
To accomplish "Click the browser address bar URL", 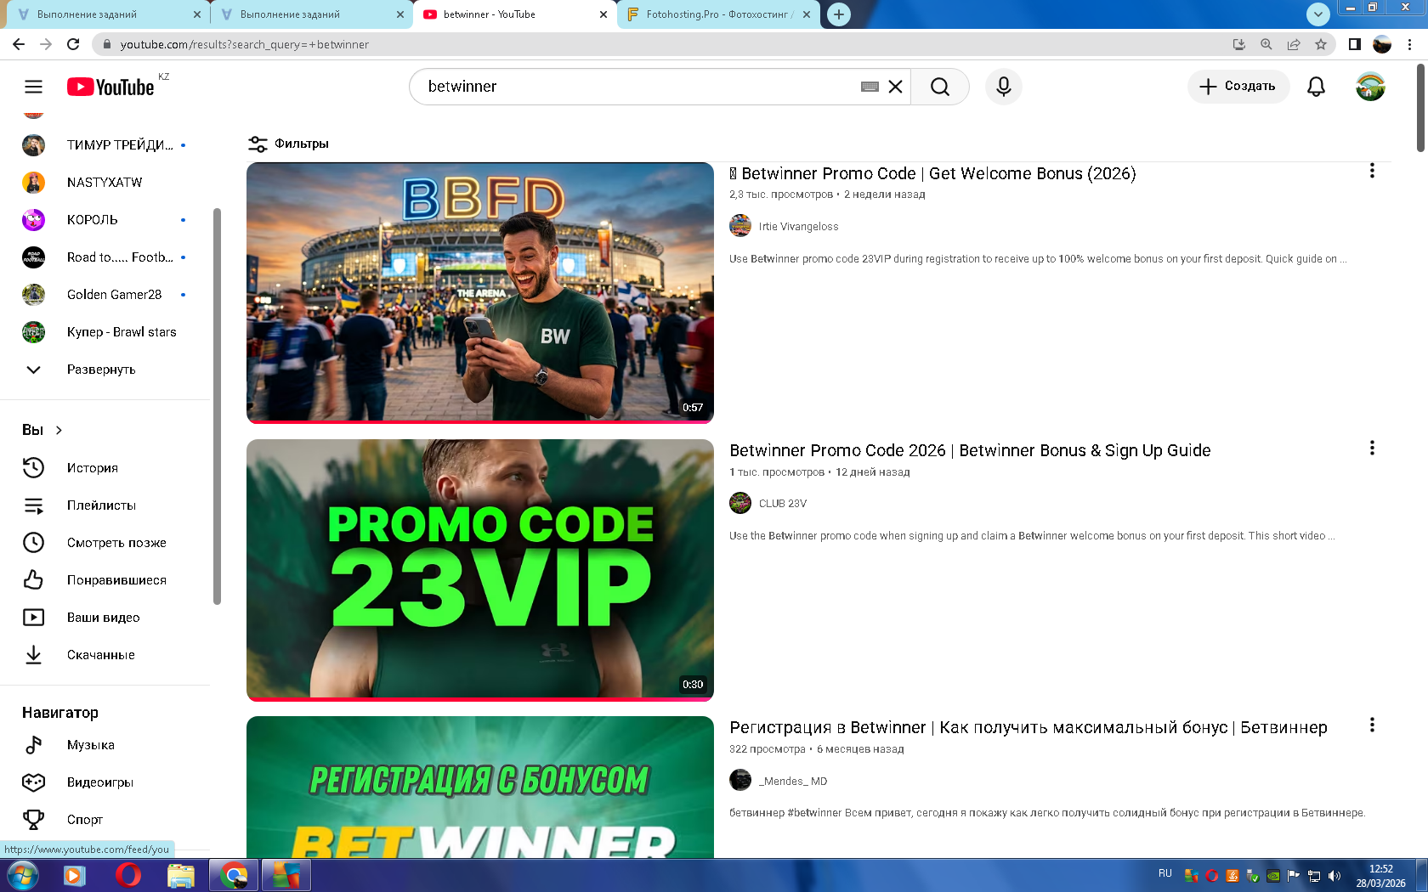I will pyautogui.click(x=245, y=44).
